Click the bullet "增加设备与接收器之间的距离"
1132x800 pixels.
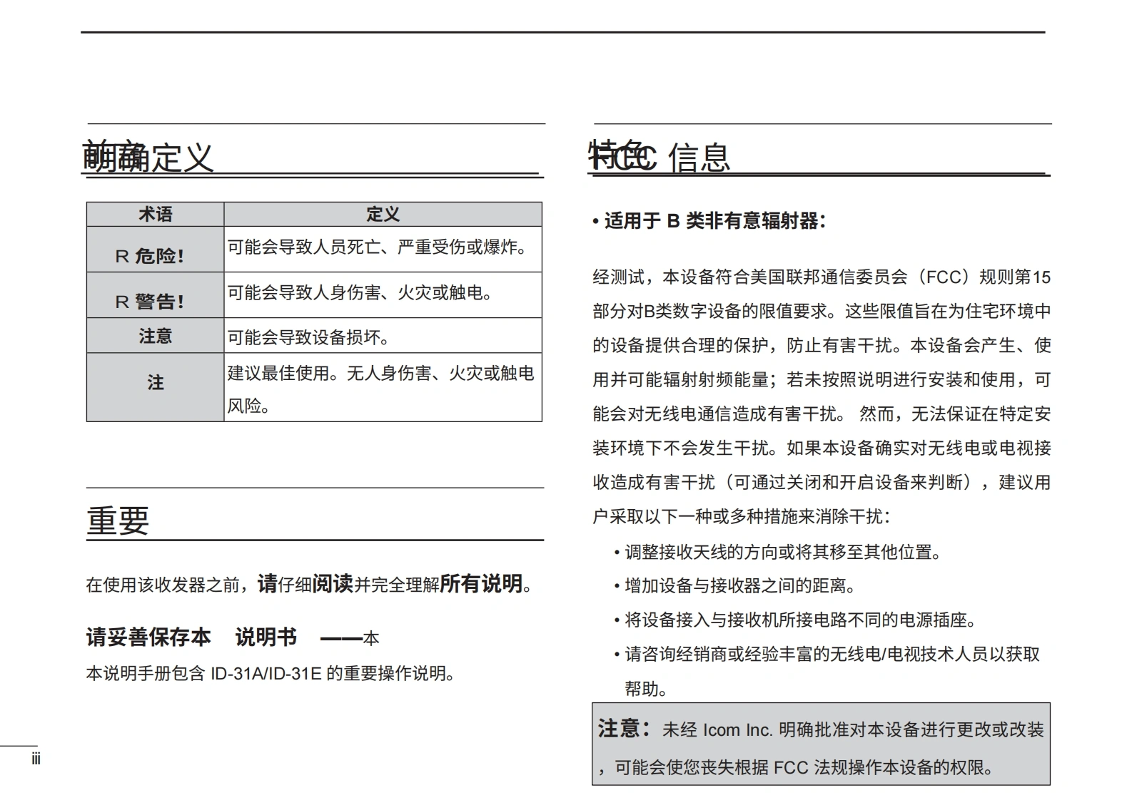[x=739, y=586]
